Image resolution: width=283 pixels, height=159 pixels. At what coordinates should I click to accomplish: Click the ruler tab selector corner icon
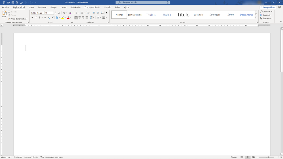(2, 25)
